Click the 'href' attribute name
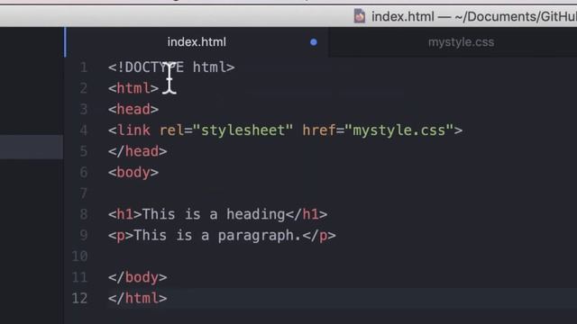 point(318,130)
